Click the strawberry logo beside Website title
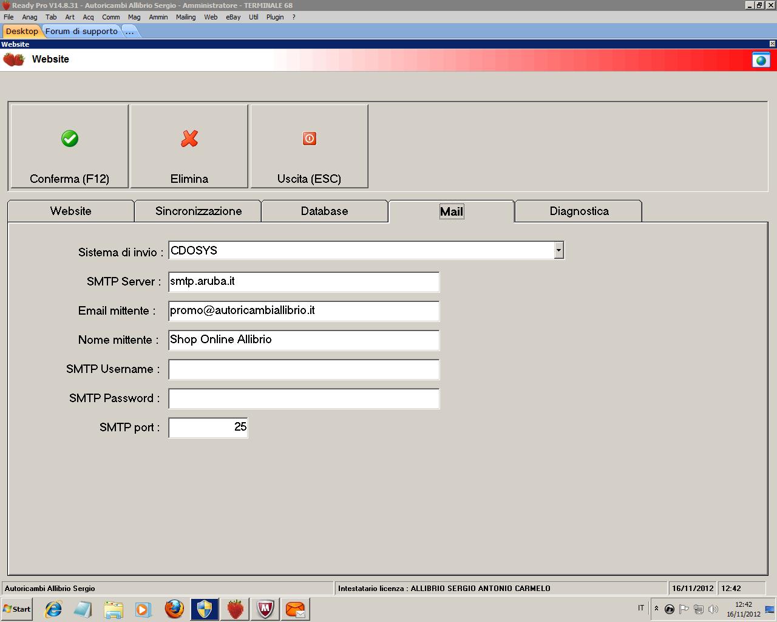This screenshot has height=622, width=777. 13,60
